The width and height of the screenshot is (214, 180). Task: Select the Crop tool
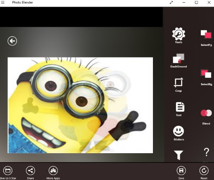[179, 82]
